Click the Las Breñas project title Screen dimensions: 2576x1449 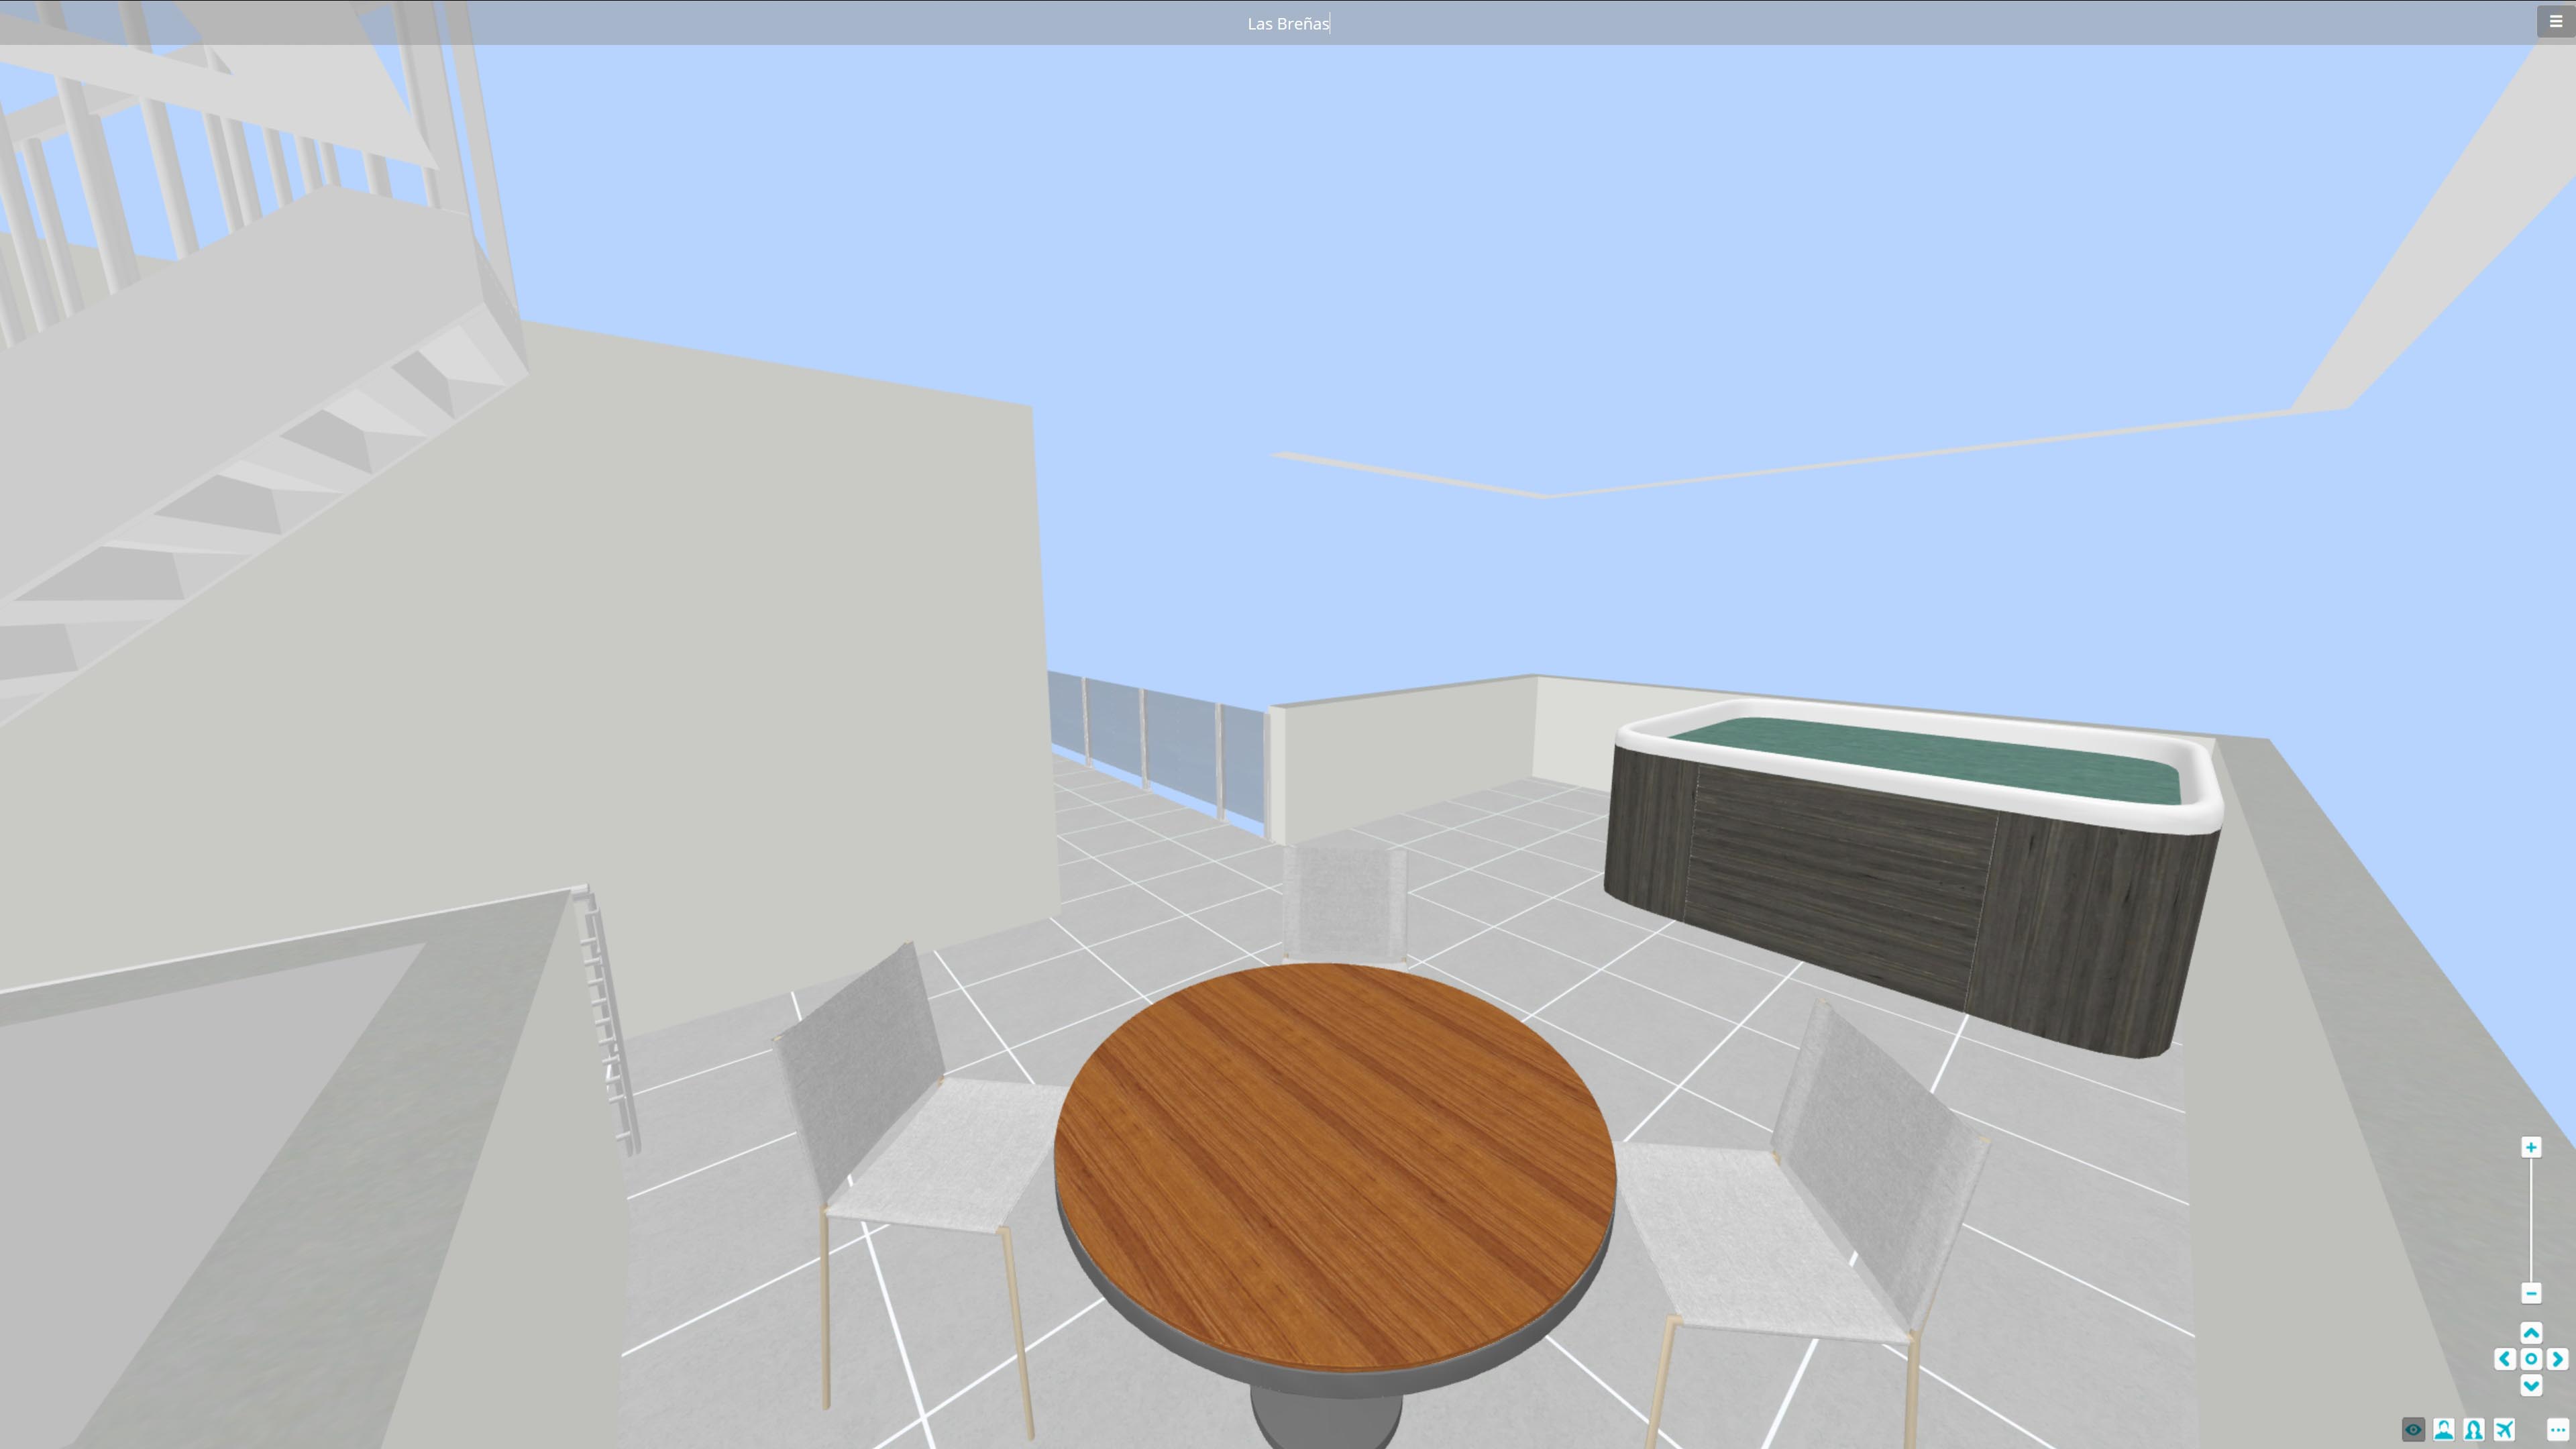(x=1288, y=22)
